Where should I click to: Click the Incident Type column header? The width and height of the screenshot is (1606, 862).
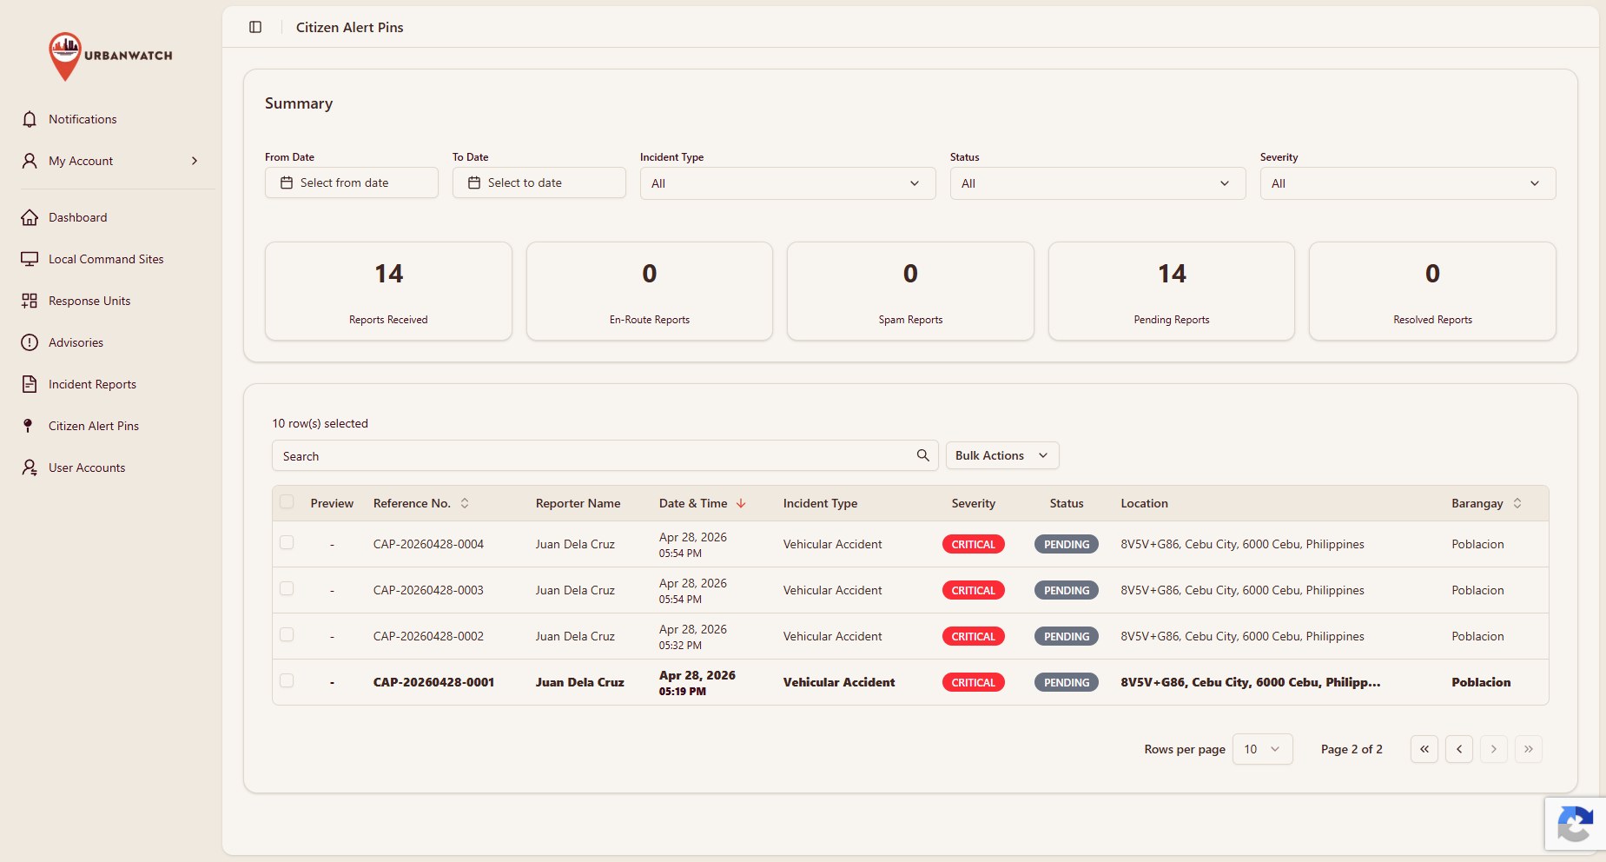tap(820, 503)
